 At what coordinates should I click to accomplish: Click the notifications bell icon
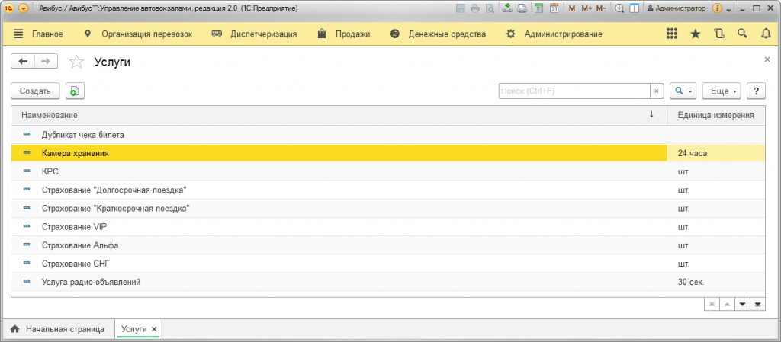coord(766,34)
